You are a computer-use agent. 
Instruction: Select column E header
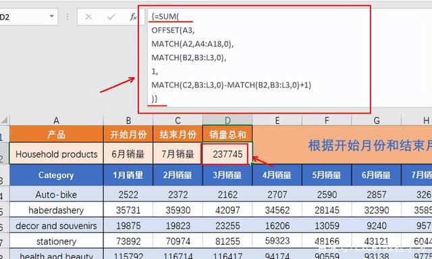[277, 120]
